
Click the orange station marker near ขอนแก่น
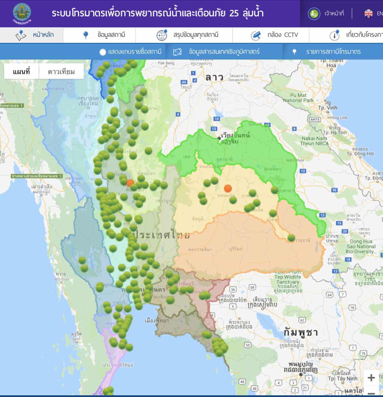(228, 188)
